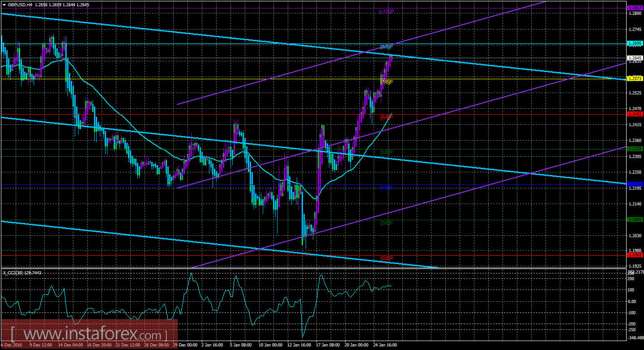
Task: Select the [3/8]P Murrey level label
Action: (387, 223)
